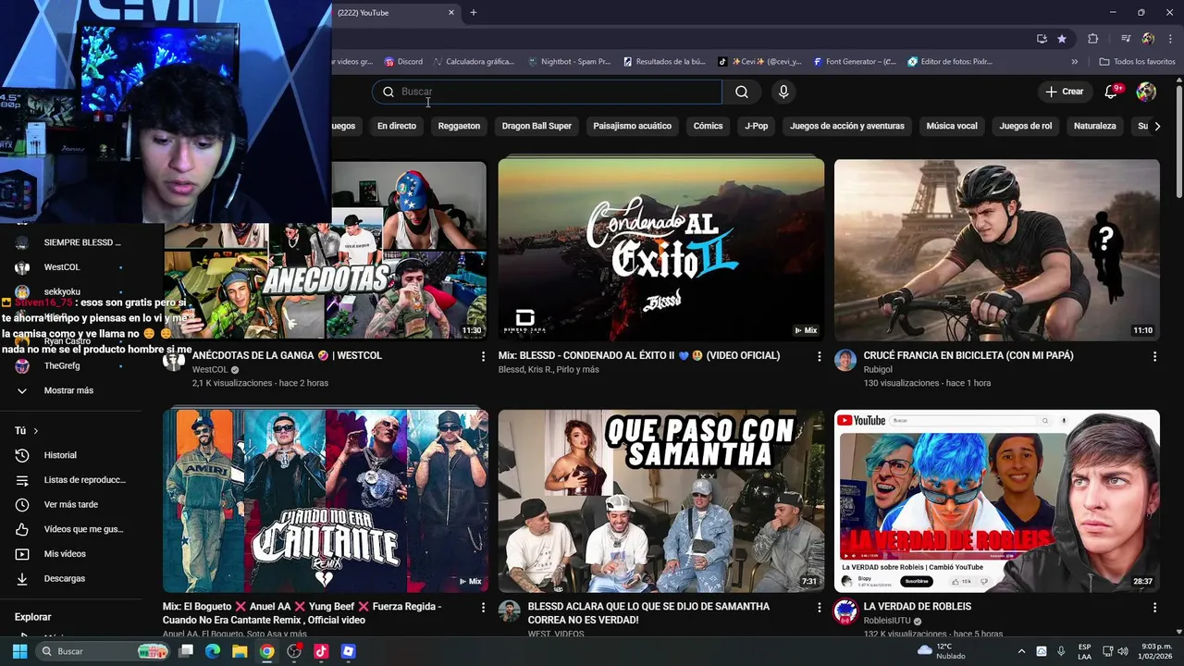Open the YouTube account avatar menu
1184x666 pixels.
(1146, 92)
